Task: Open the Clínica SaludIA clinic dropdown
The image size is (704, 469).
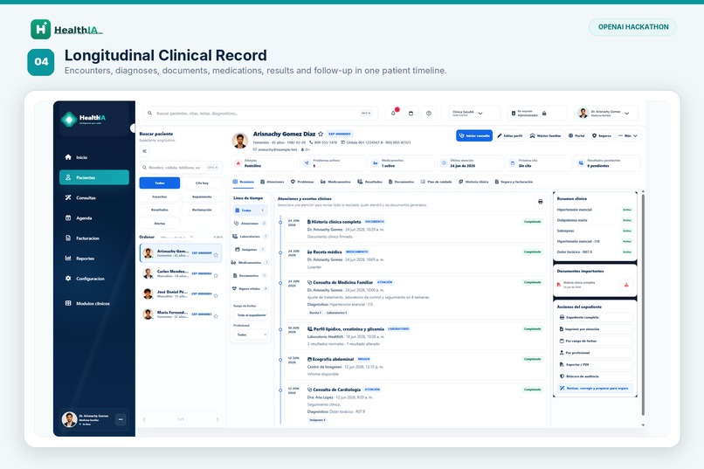Action: pos(473,113)
